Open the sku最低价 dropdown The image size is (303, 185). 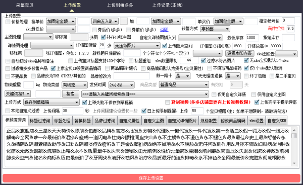pos(61,29)
